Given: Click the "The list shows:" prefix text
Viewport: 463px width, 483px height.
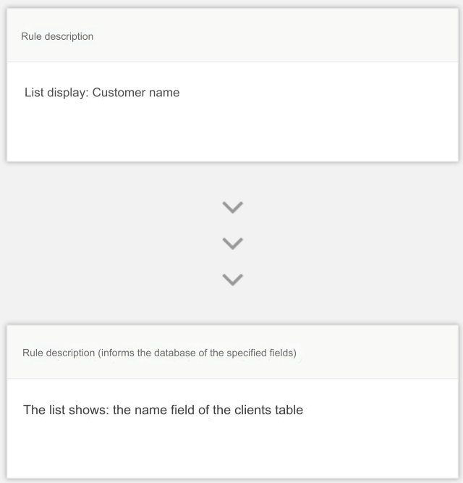Looking at the screenshot, I should pyautogui.click(x=67, y=410).
